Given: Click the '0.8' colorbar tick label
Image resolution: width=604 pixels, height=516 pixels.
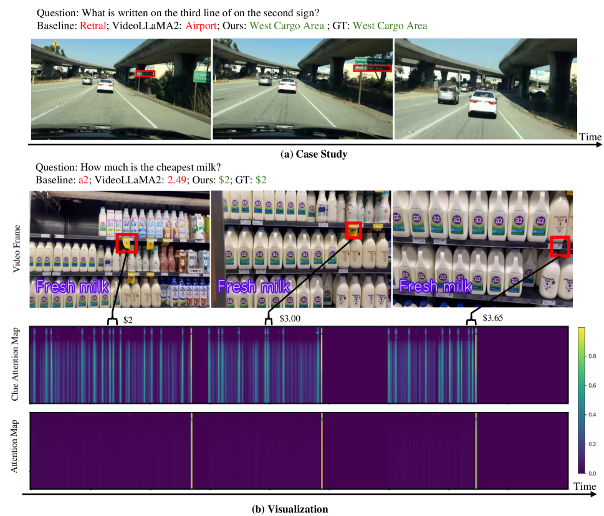Looking at the screenshot, I should (x=592, y=356).
